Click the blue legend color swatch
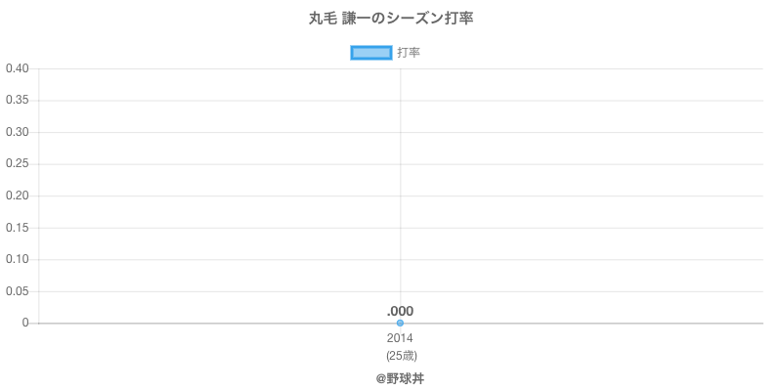Image resolution: width=782 pixels, height=391 pixels. 370,53
